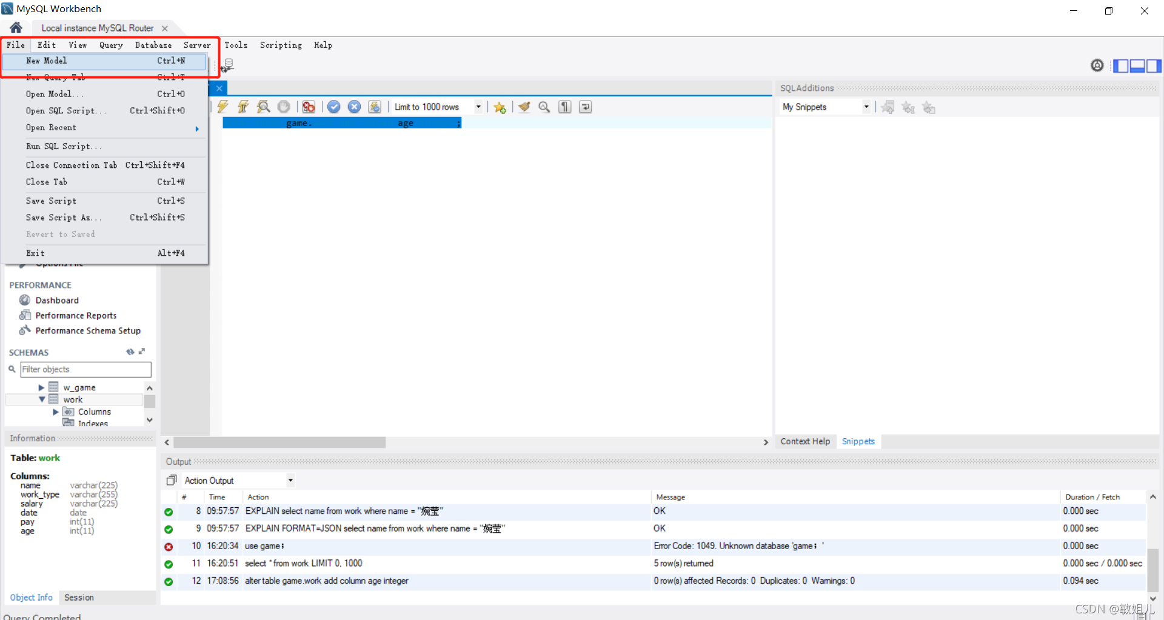The height and width of the screenshot is (620, 1164).
Task: Switch to the Session tab
Action: pos(79,597)
